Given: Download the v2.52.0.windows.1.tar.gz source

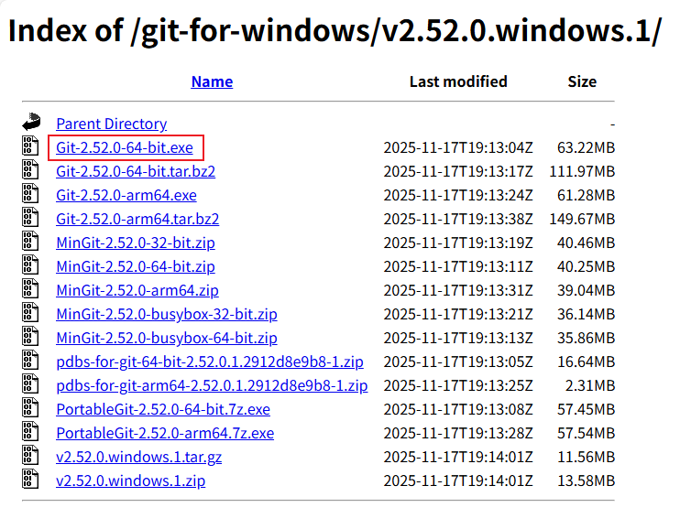Looking at the screenshot, I should 138,457.
